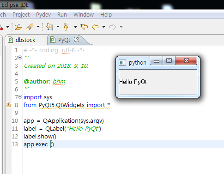Viewport: 224px width, 174px height.
Task: Click the label.show() line
Action: click(40, 137)
